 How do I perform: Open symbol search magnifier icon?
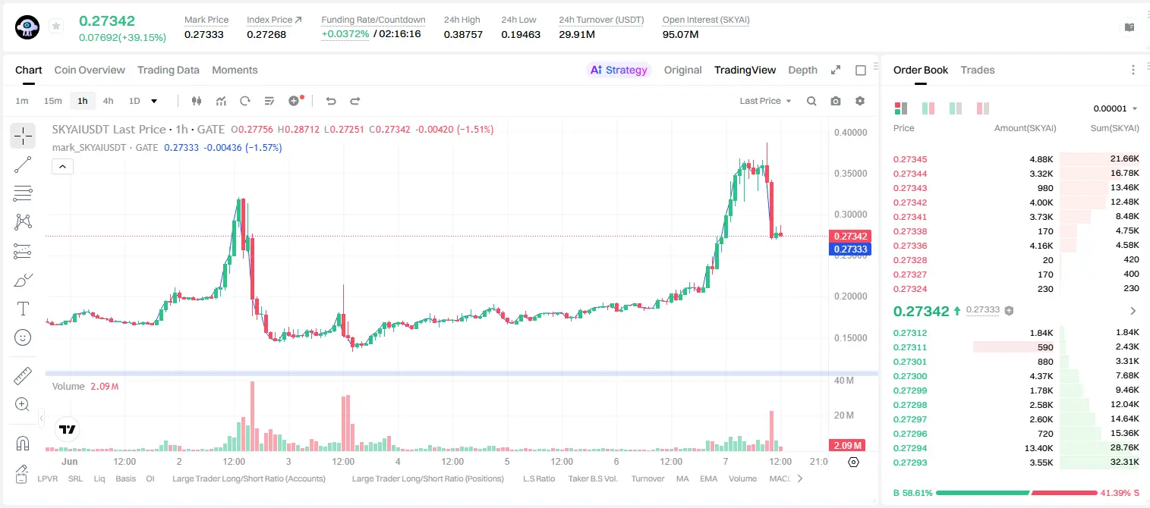click(811, 101)
